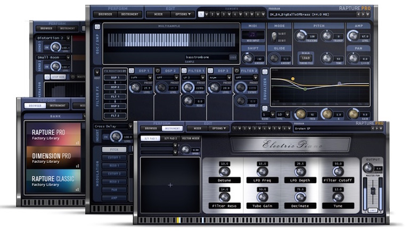The image size is (410, 231).
Task: Open program list dropdown in main editor
Action: pos(367,14)
